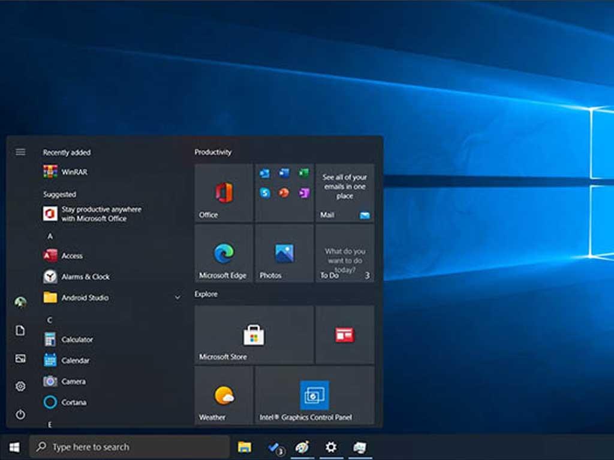Click the letter A section header
The image size is (614, 460).
50,236
